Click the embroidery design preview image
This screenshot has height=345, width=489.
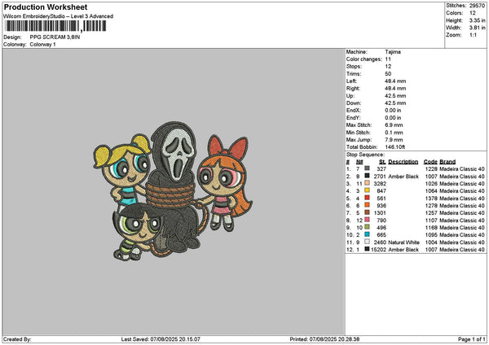pos(173,191)
